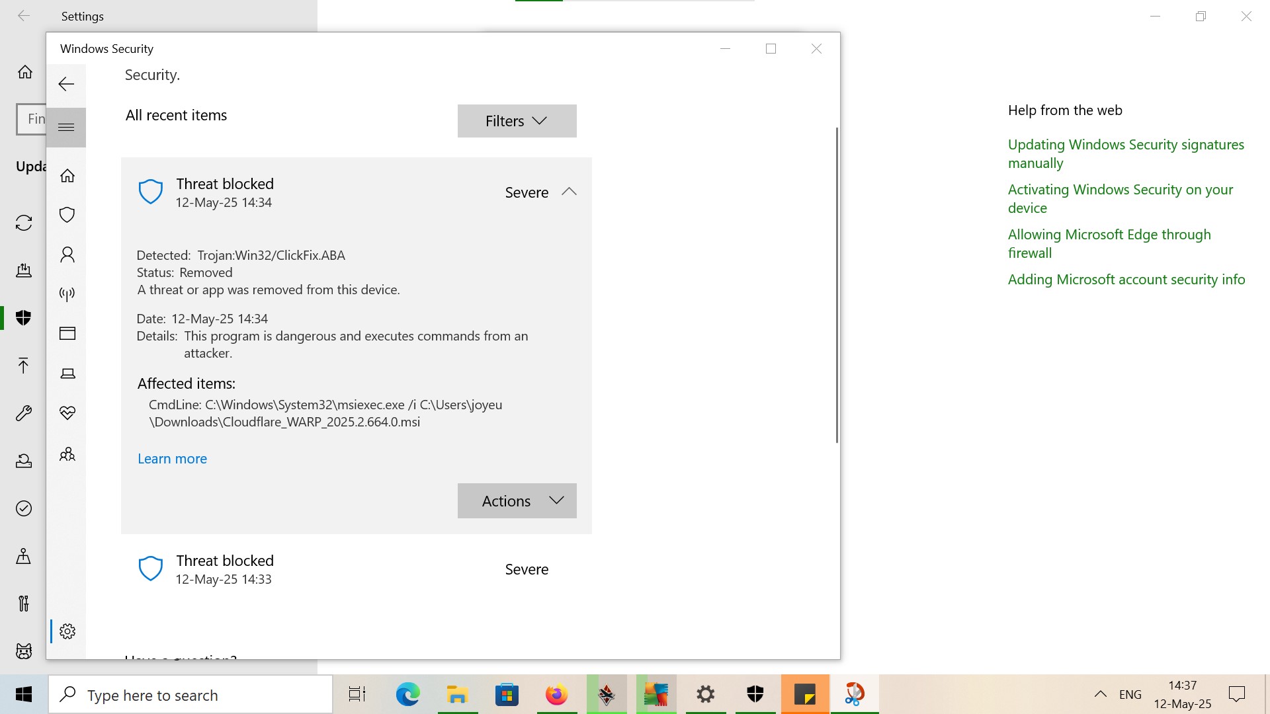Open Task View from the taskbar

[357, 695]
